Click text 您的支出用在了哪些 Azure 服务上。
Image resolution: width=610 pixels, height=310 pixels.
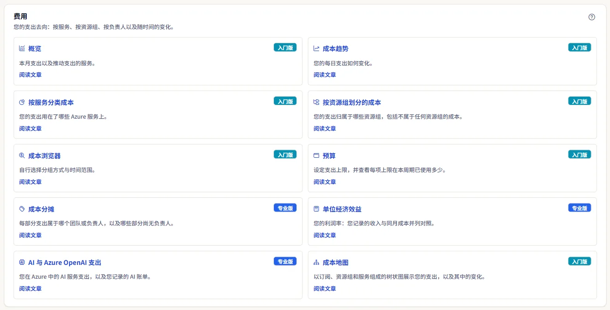coord(63,117)
